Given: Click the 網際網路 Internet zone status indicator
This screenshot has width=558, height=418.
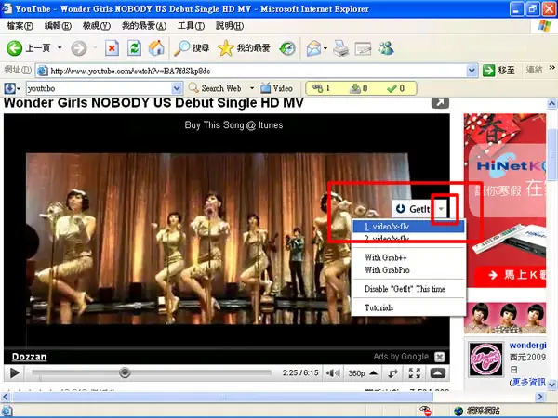Looking at the screenshot, I should pos(478,411).
